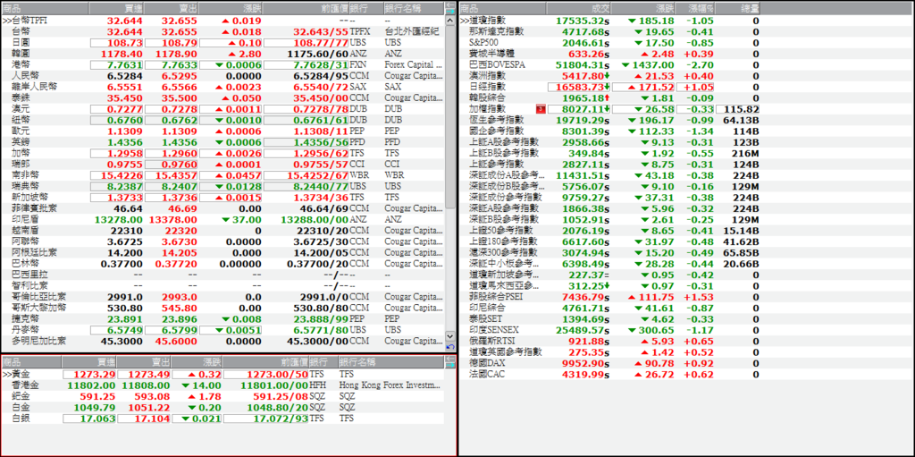The height and width of the screenshot is (457, 915).
Task: Select the 印尼盾 currency row
Action: pyautogui.click(x=222, y=219)
